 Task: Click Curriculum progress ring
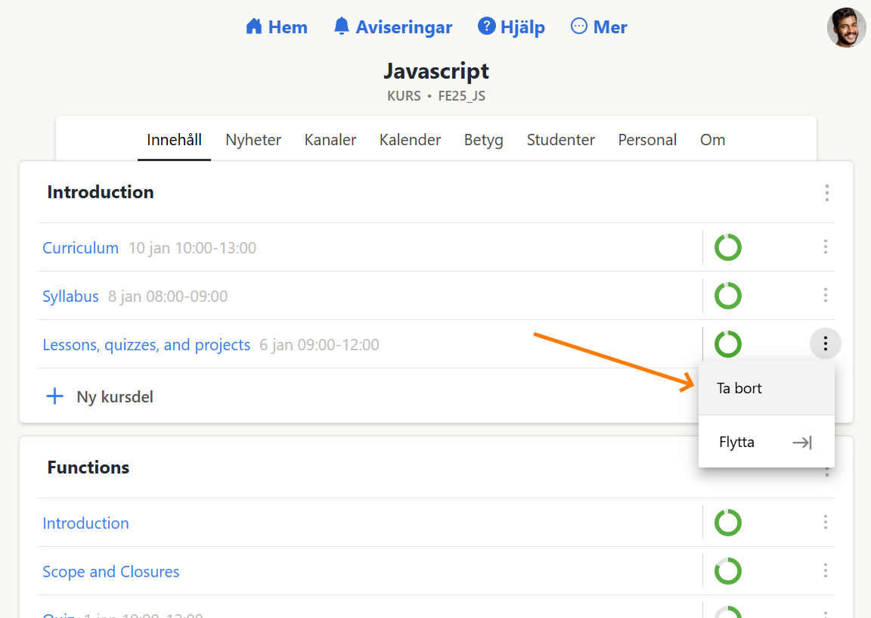coord(728,247)
